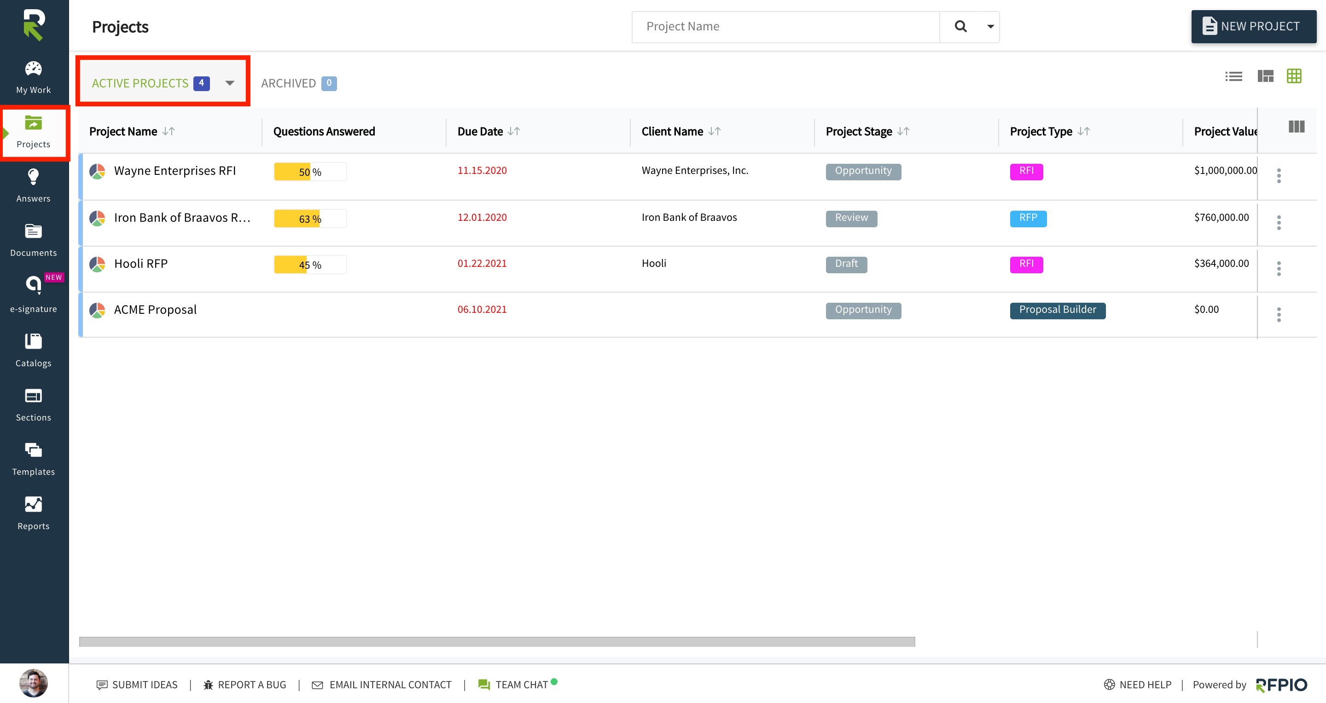
Task: Open actions menu for Wayne Enterprises RFI
Action: (x=1279, y=176)
